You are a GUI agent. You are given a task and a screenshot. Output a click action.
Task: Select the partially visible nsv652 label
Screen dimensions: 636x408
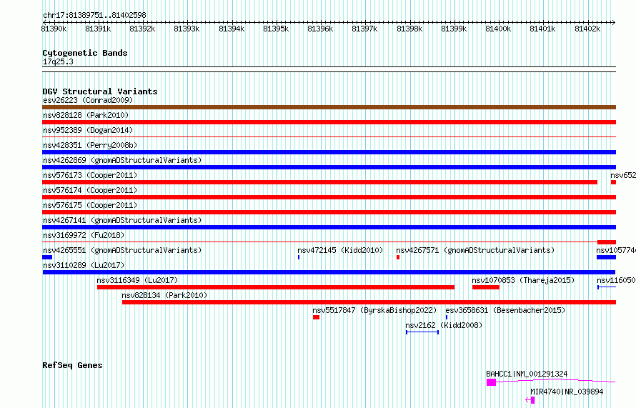point(623,175)
